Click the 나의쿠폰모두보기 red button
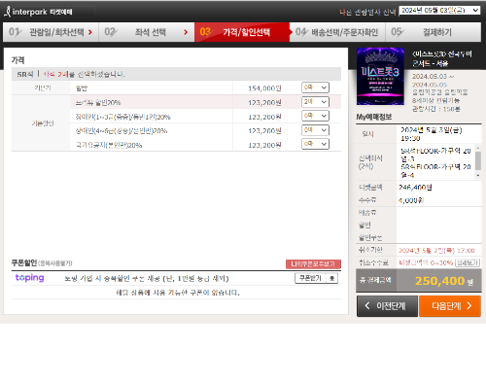This screenshot has height=383, width=486. (x=313, y=264)
